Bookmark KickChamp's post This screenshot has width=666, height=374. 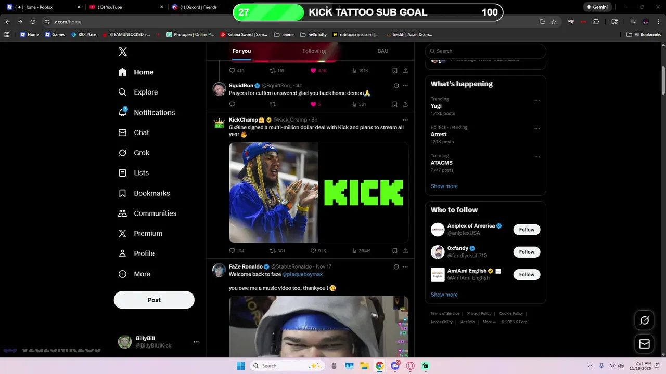[x=395, y=251]
